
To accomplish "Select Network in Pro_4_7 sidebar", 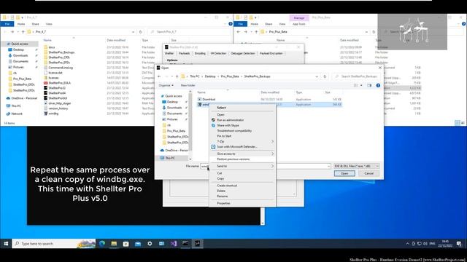I will 17,114.
